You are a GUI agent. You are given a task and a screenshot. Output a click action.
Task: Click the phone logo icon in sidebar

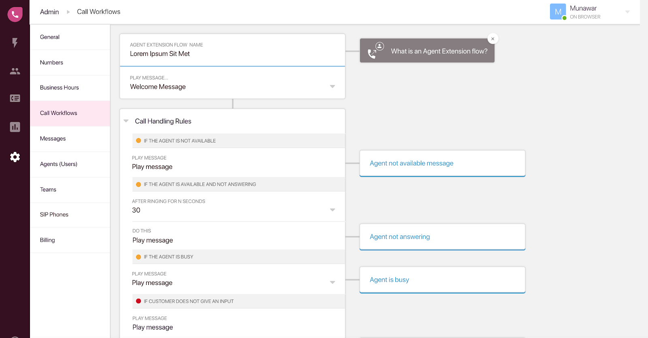(x=15, y=15)
